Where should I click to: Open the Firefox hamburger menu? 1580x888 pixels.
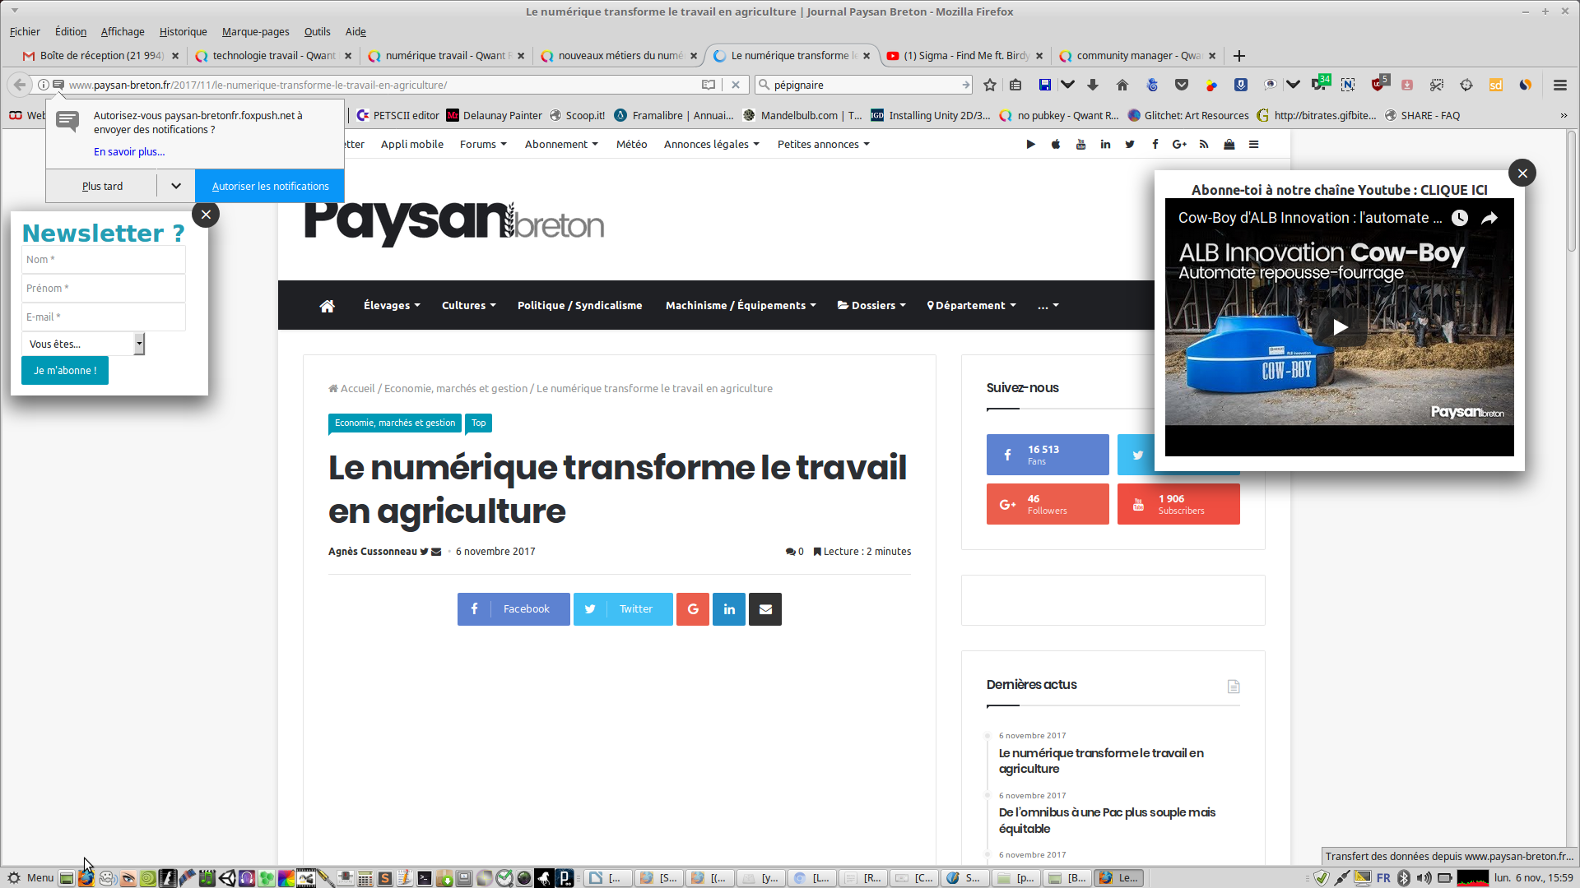tap(1559, 85)
